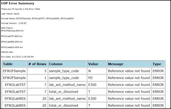Click the Type column header
This screenshot has width=171, height=109.
158,64
